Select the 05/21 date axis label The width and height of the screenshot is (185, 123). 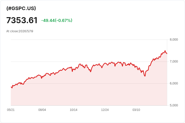click(x=11, y=110)
